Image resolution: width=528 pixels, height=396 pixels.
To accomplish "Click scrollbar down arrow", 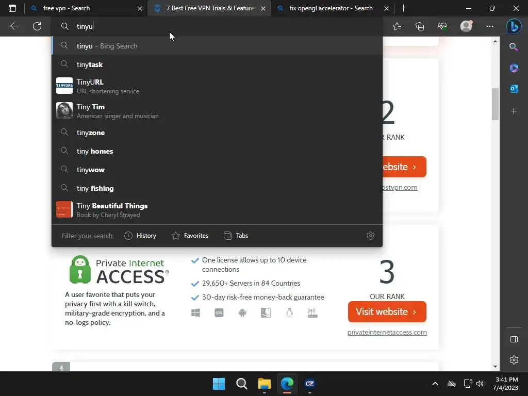I will click(495, 367).
